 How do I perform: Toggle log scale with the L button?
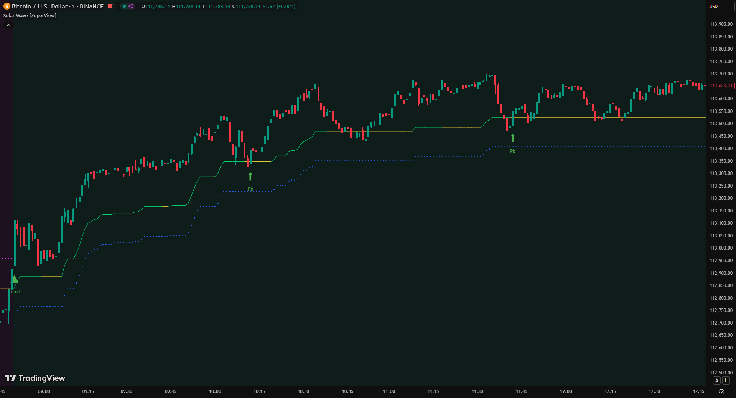(726, 380)
